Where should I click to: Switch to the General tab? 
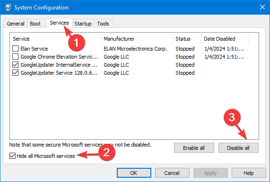pyautogui.click(x=16, y=24)
